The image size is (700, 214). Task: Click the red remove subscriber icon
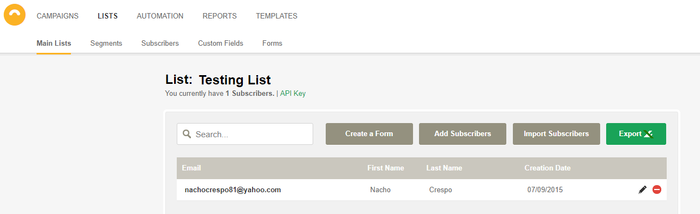pos(657,189)
